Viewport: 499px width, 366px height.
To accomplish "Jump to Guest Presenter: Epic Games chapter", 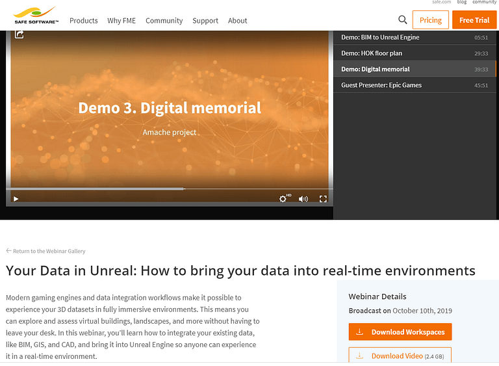I will 415,85.
